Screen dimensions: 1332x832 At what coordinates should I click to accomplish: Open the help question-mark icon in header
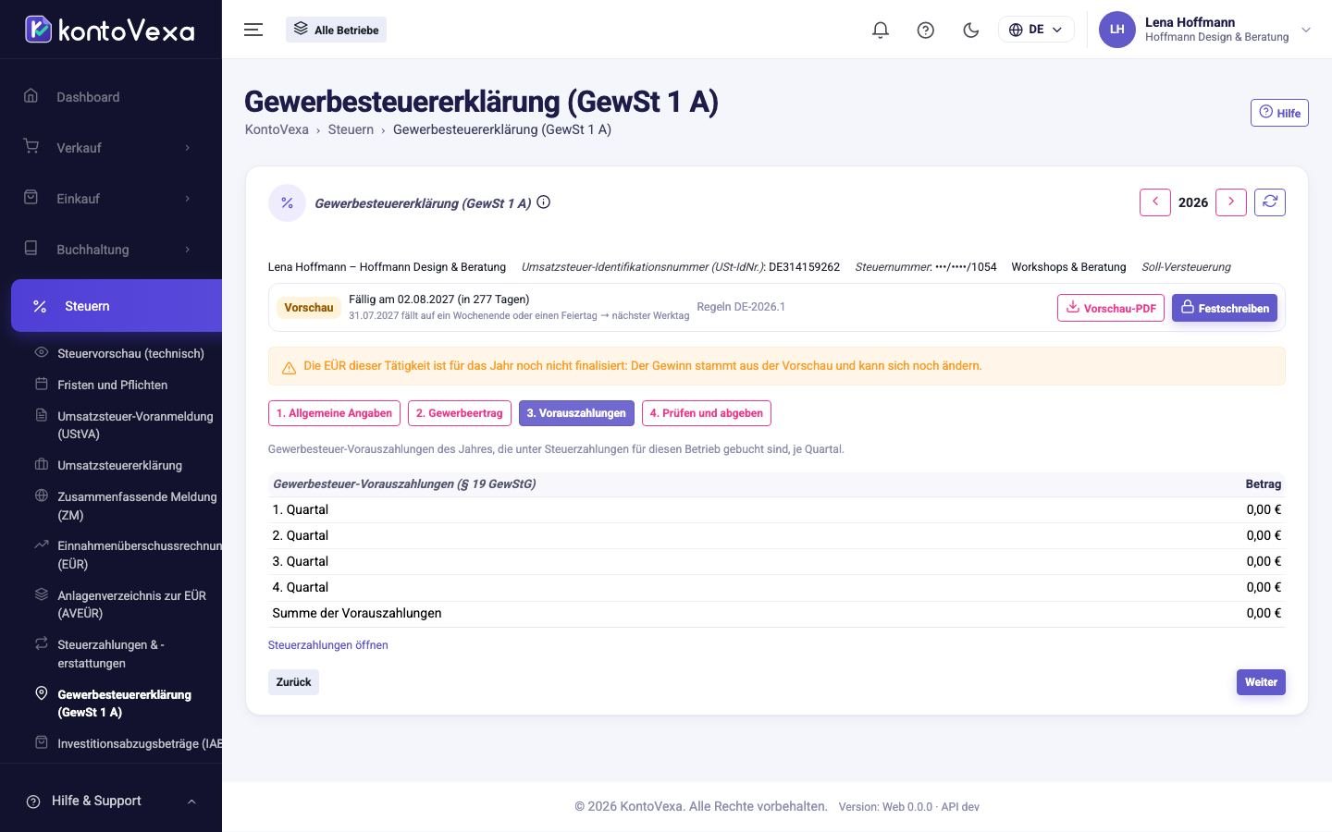point(925,30)
